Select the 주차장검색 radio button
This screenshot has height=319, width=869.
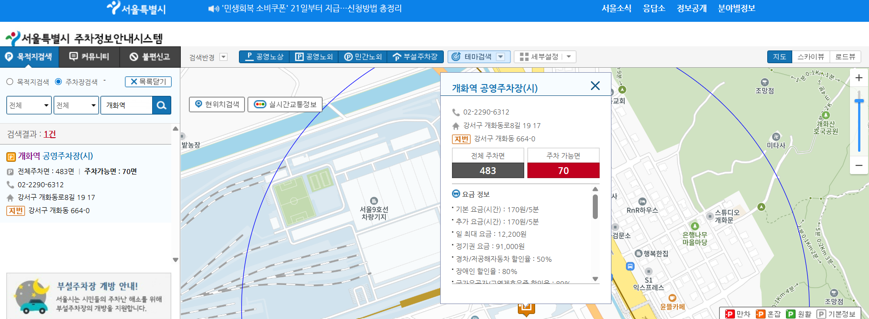pyautogui.click(x=58, y=82)
